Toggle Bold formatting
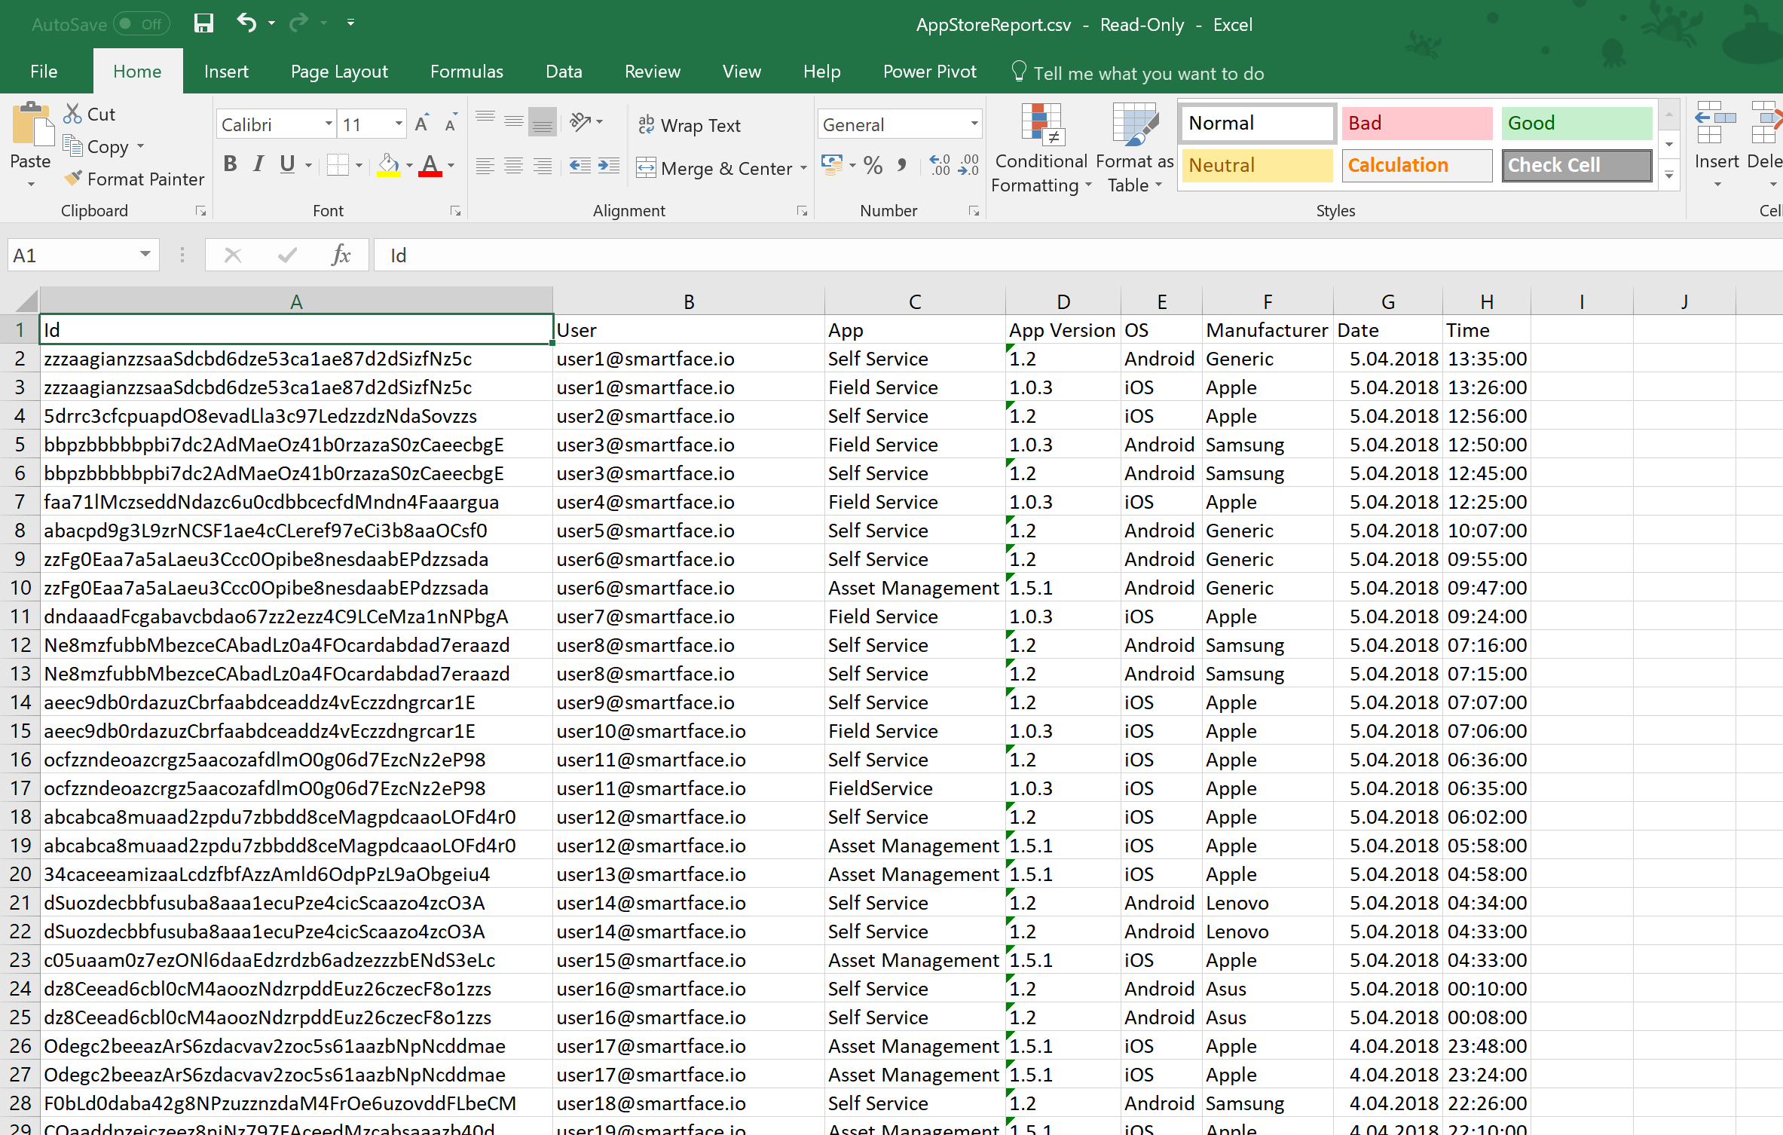Image resolution: width=1783 pixels, height=1135 pixels. [231, 164]
